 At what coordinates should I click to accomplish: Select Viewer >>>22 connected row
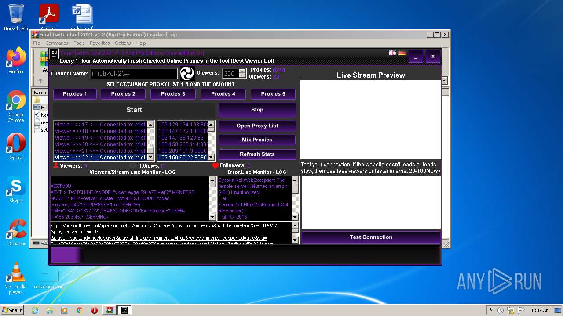(x=100, y=158)
